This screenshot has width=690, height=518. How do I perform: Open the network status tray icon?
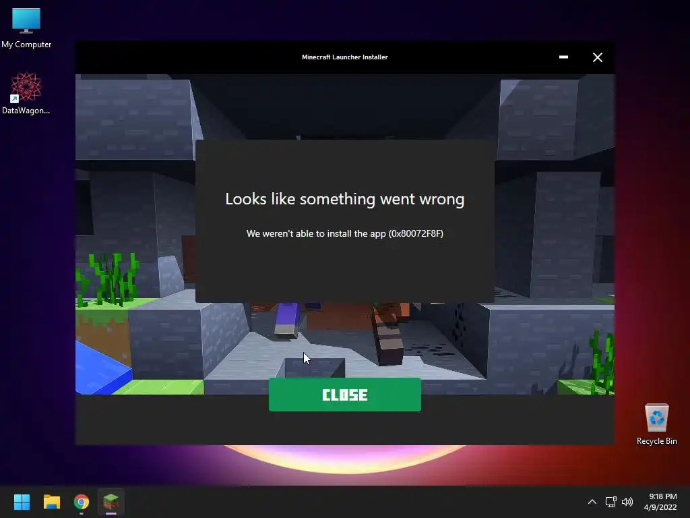[610, 502]
